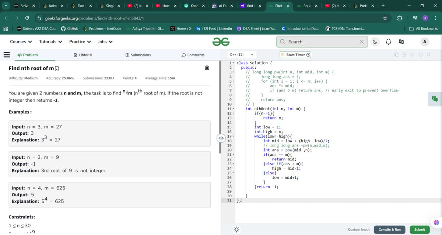Switch to the Editorial tab
This screenshot has height=235, width=442.
point(83,55)
